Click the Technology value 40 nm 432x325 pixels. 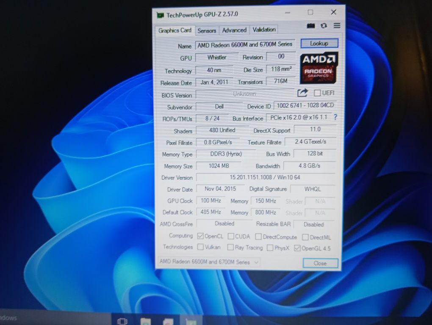pyautogui.click(x=214, y=70)
